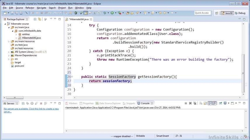This screenshot has height=140, width=250.
Task: Toggle Show Console on standard error
Action: 214,103
